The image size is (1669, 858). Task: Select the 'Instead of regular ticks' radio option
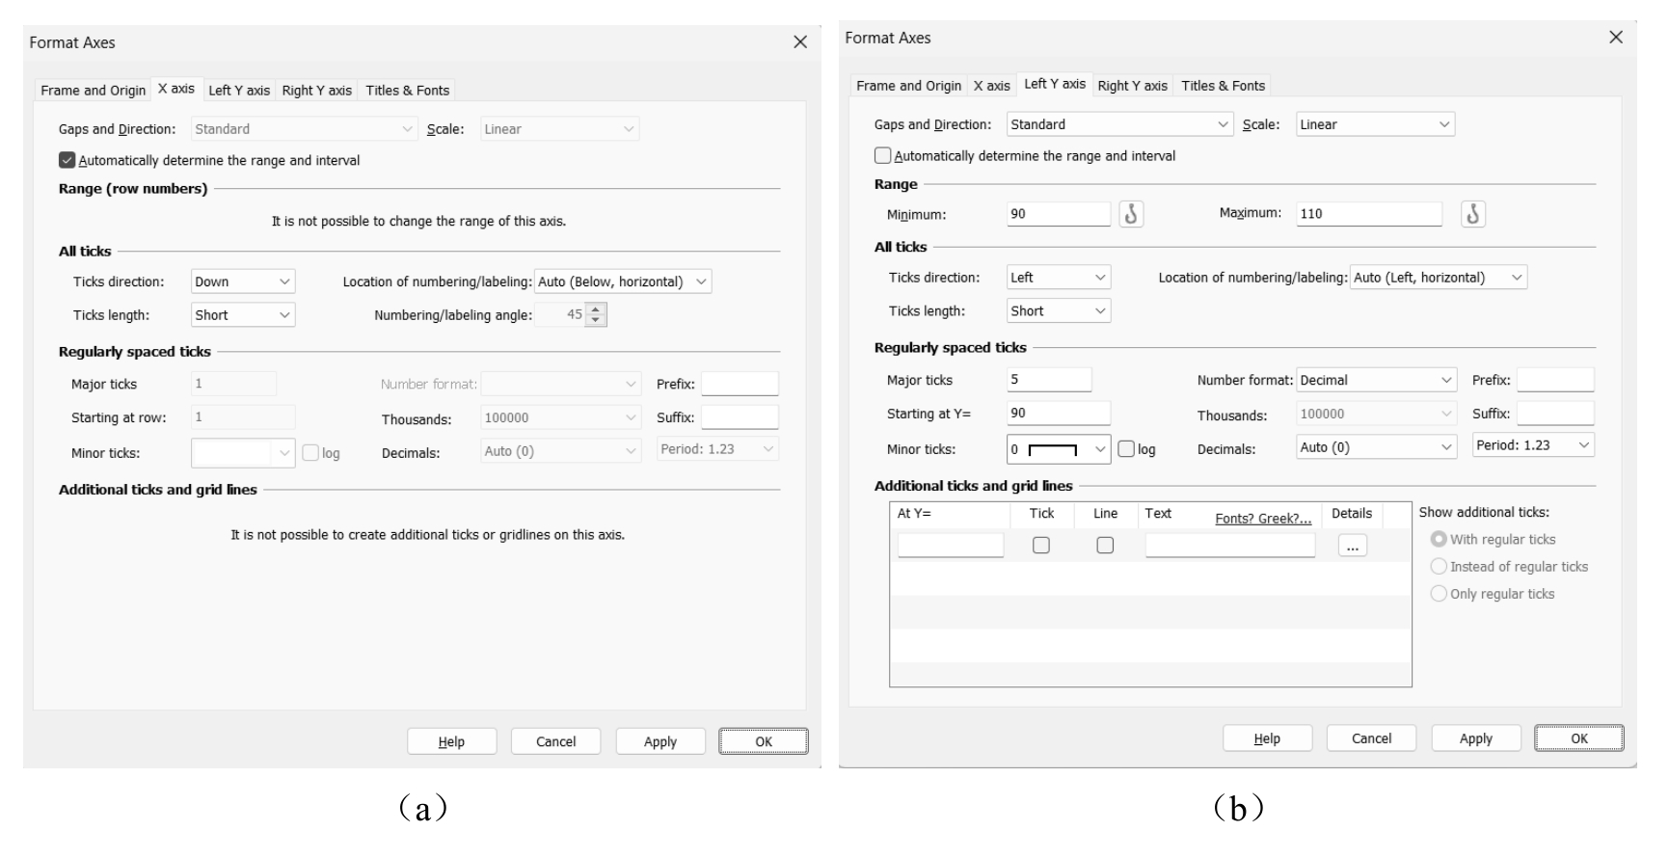pyautogui.click(x=1440, y=567)
